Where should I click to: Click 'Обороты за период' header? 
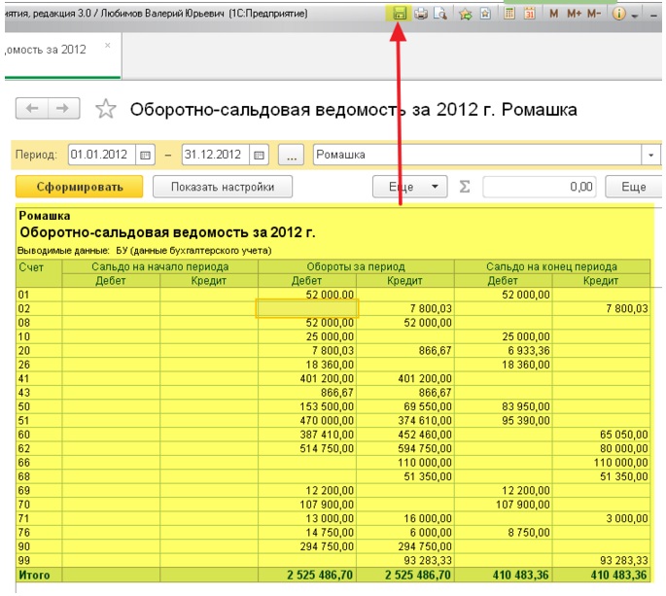coord(356,266)
